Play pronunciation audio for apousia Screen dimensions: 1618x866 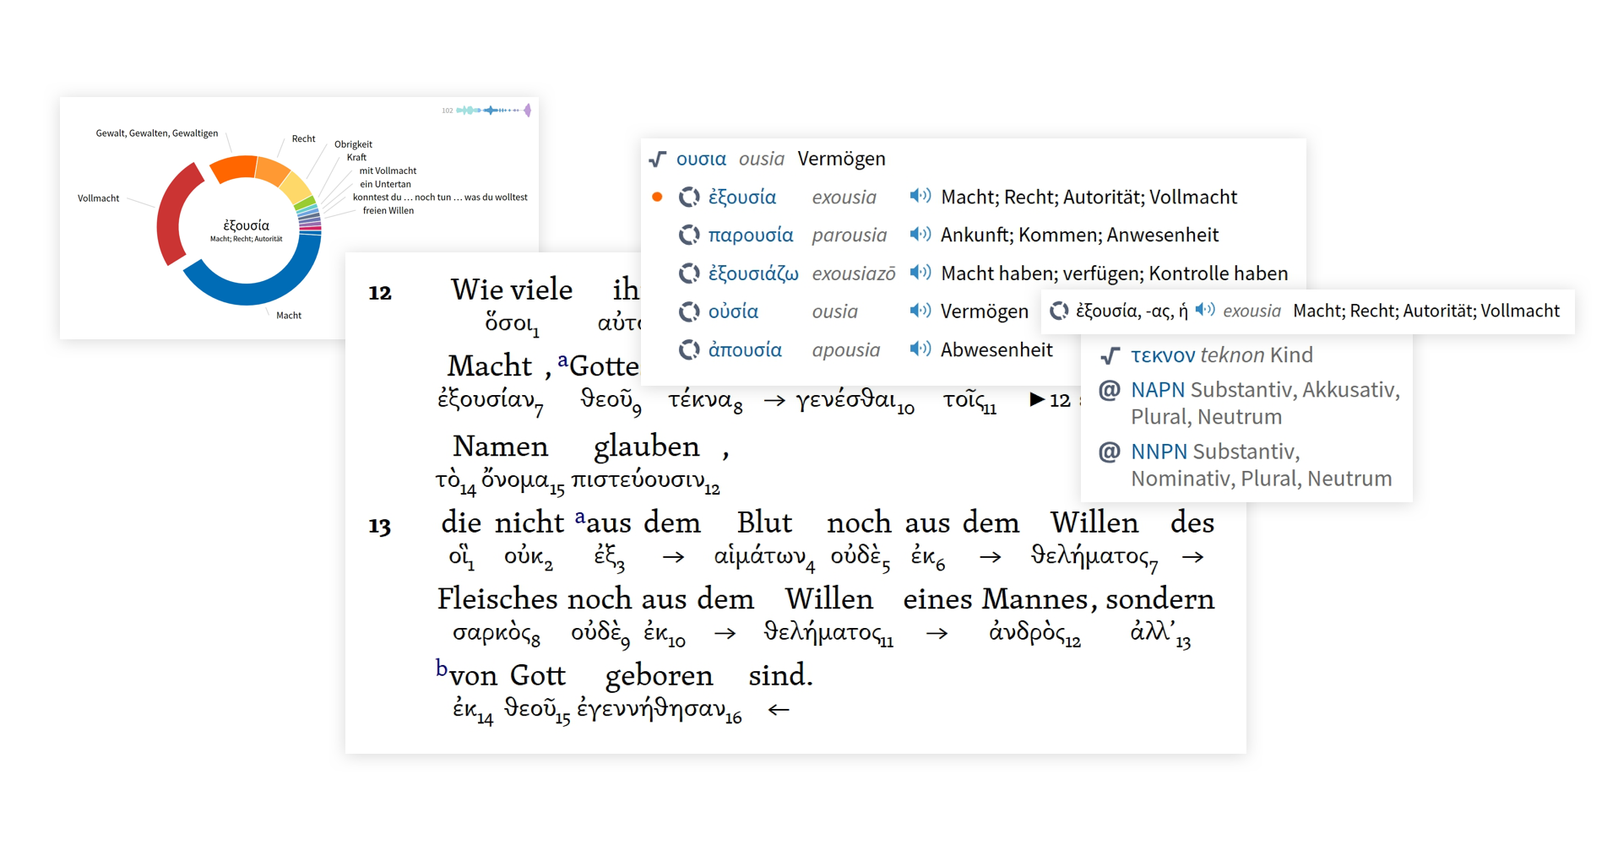[920, 349]
